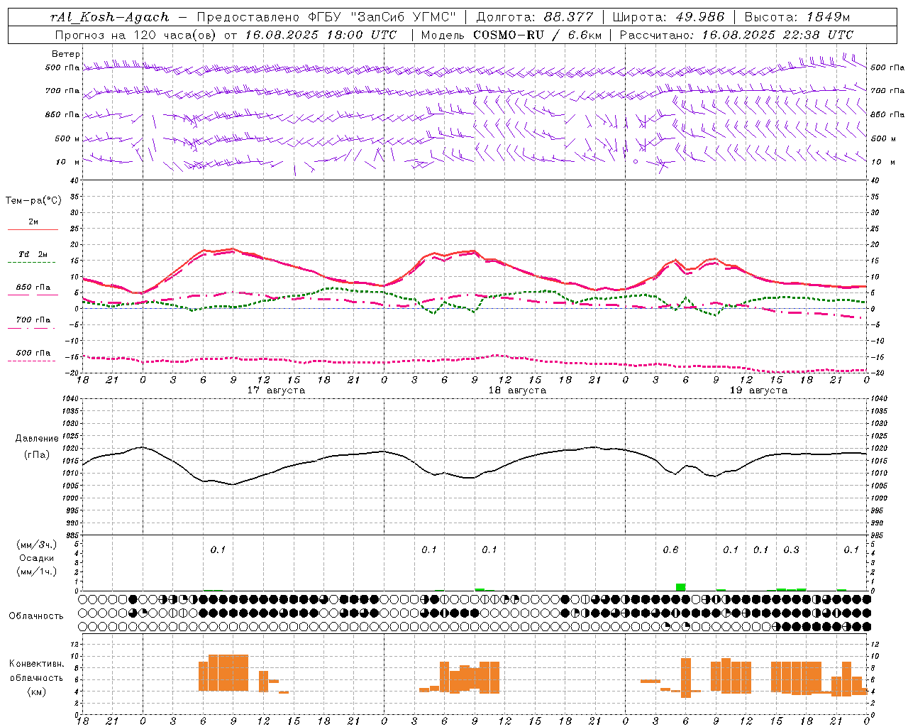Click the 0.6 precipitation amount

tap(670, 550)
